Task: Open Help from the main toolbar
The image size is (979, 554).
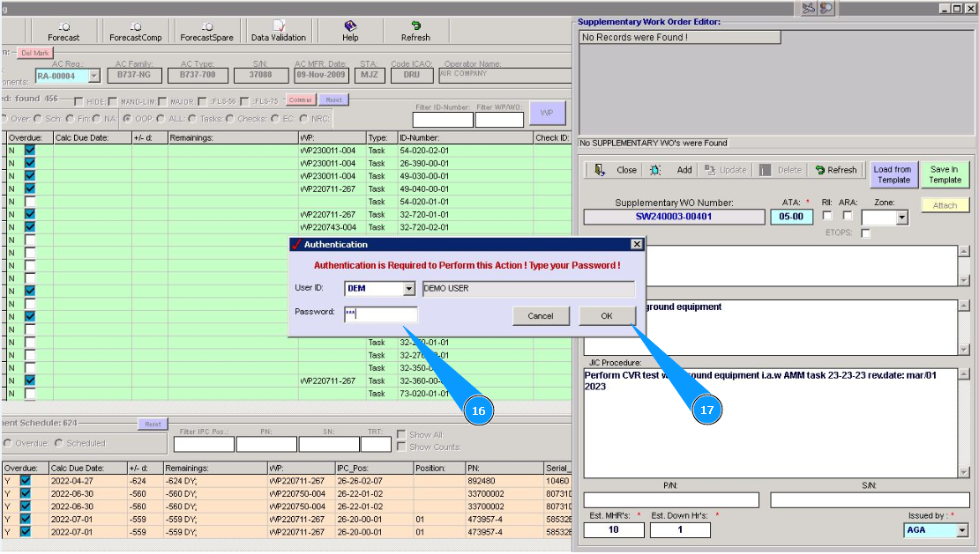Action: 350,31
